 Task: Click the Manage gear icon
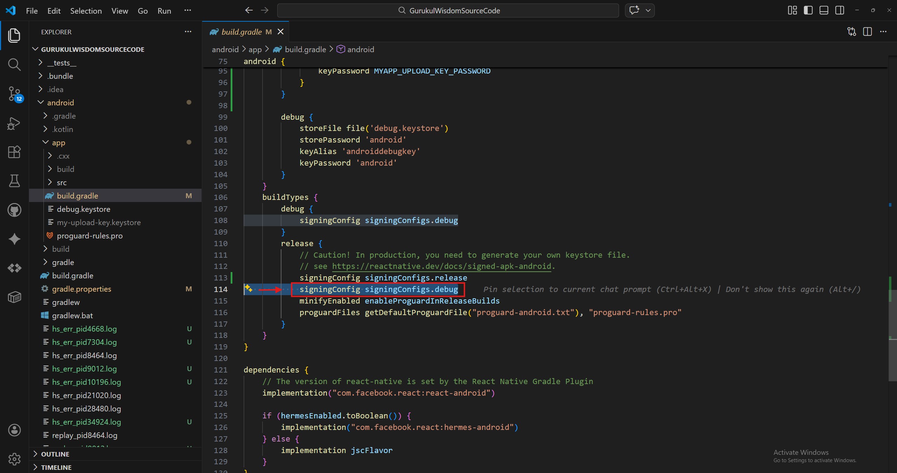14,459
